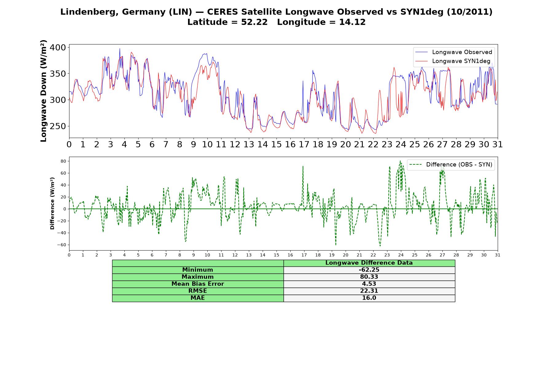Select the Maximum value 80.33 cell

pos(369,277)
